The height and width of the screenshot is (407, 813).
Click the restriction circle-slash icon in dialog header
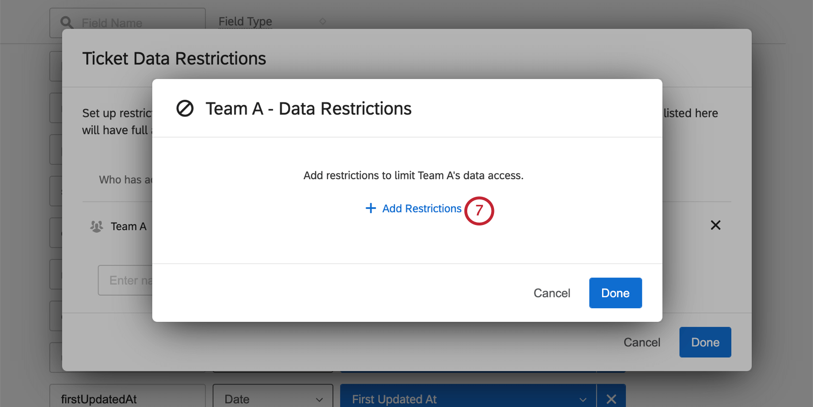tap(185, 108)
